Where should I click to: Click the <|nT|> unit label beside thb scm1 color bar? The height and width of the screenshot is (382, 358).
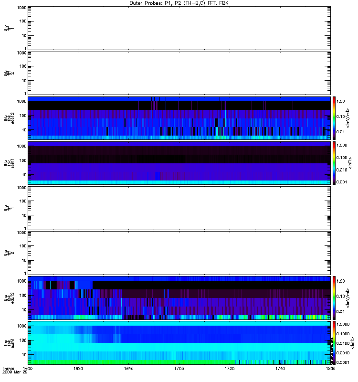pos(350,163)
